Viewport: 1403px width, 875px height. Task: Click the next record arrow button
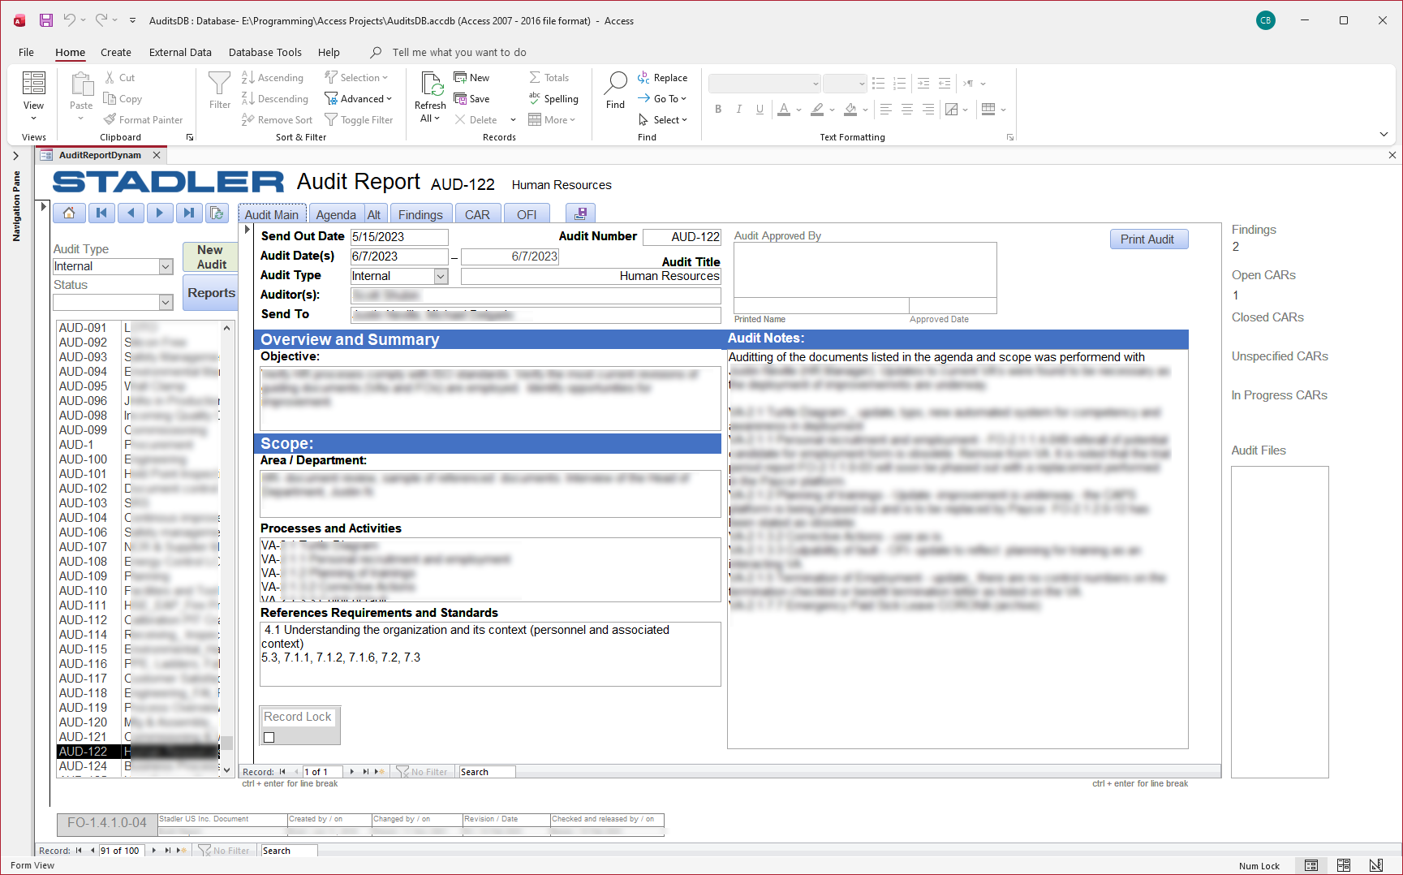coord(159,213)
